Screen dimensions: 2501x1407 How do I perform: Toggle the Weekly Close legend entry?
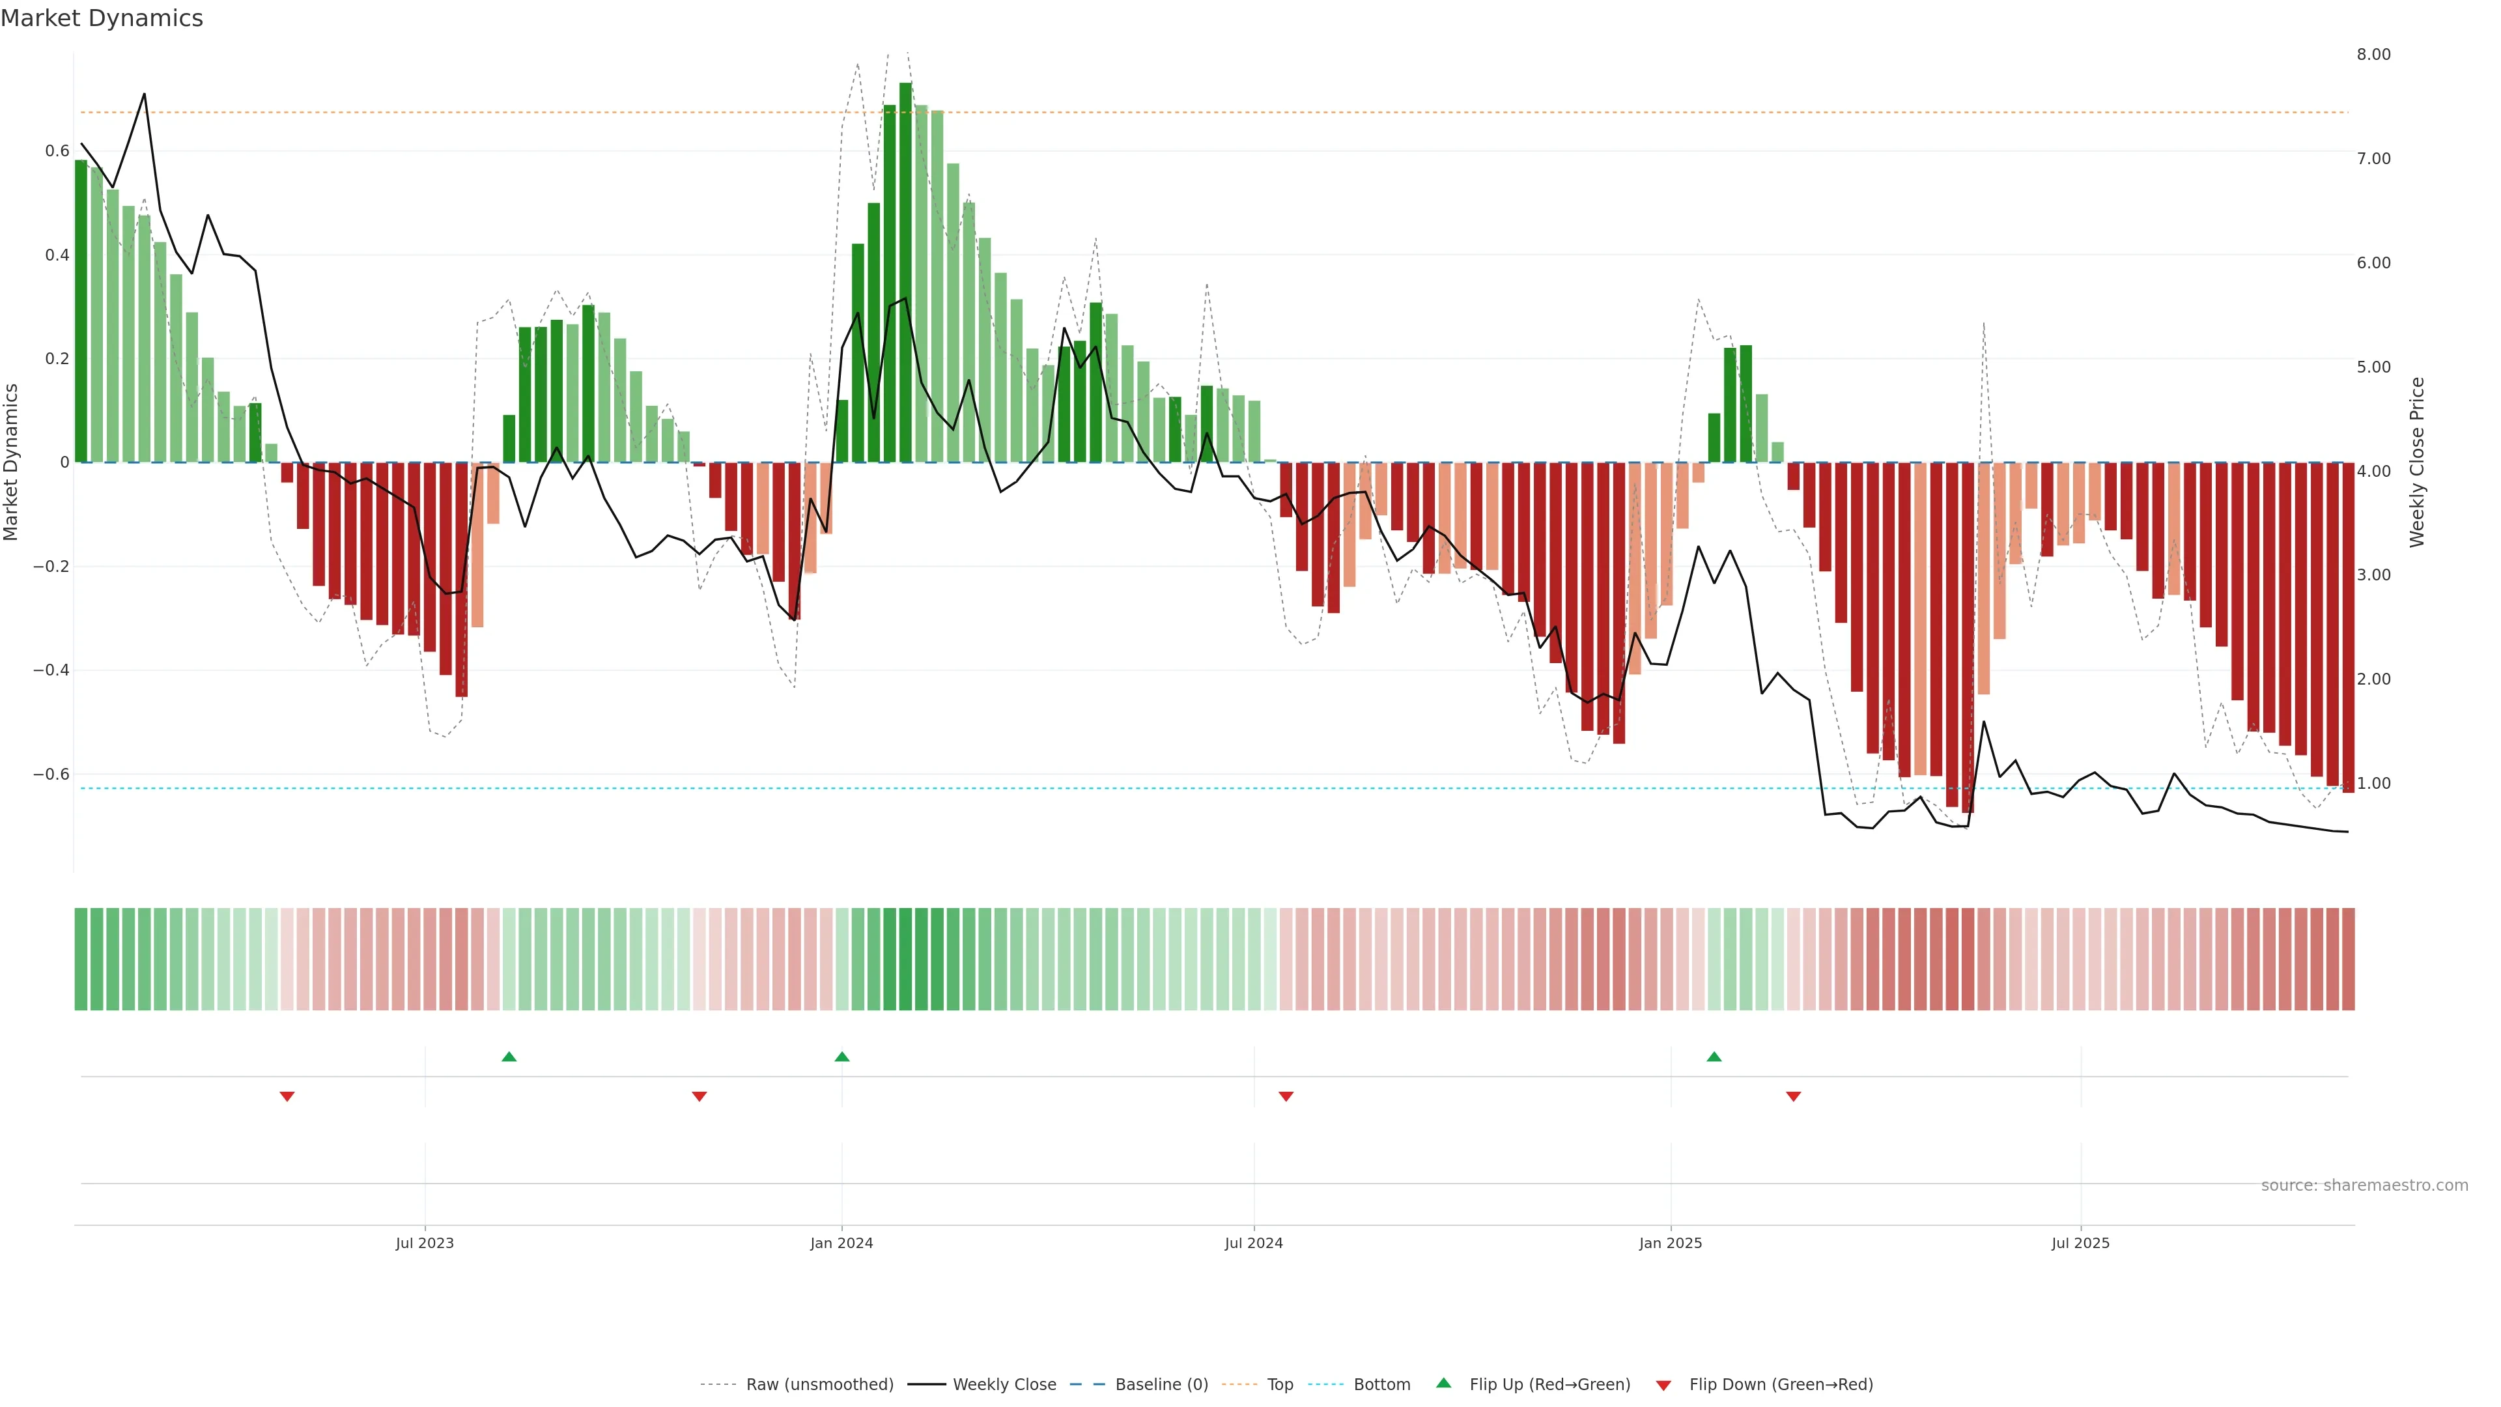click(x=1004, y=1385)
